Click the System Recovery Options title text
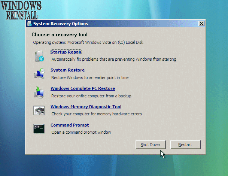 [x=61, y=24]
